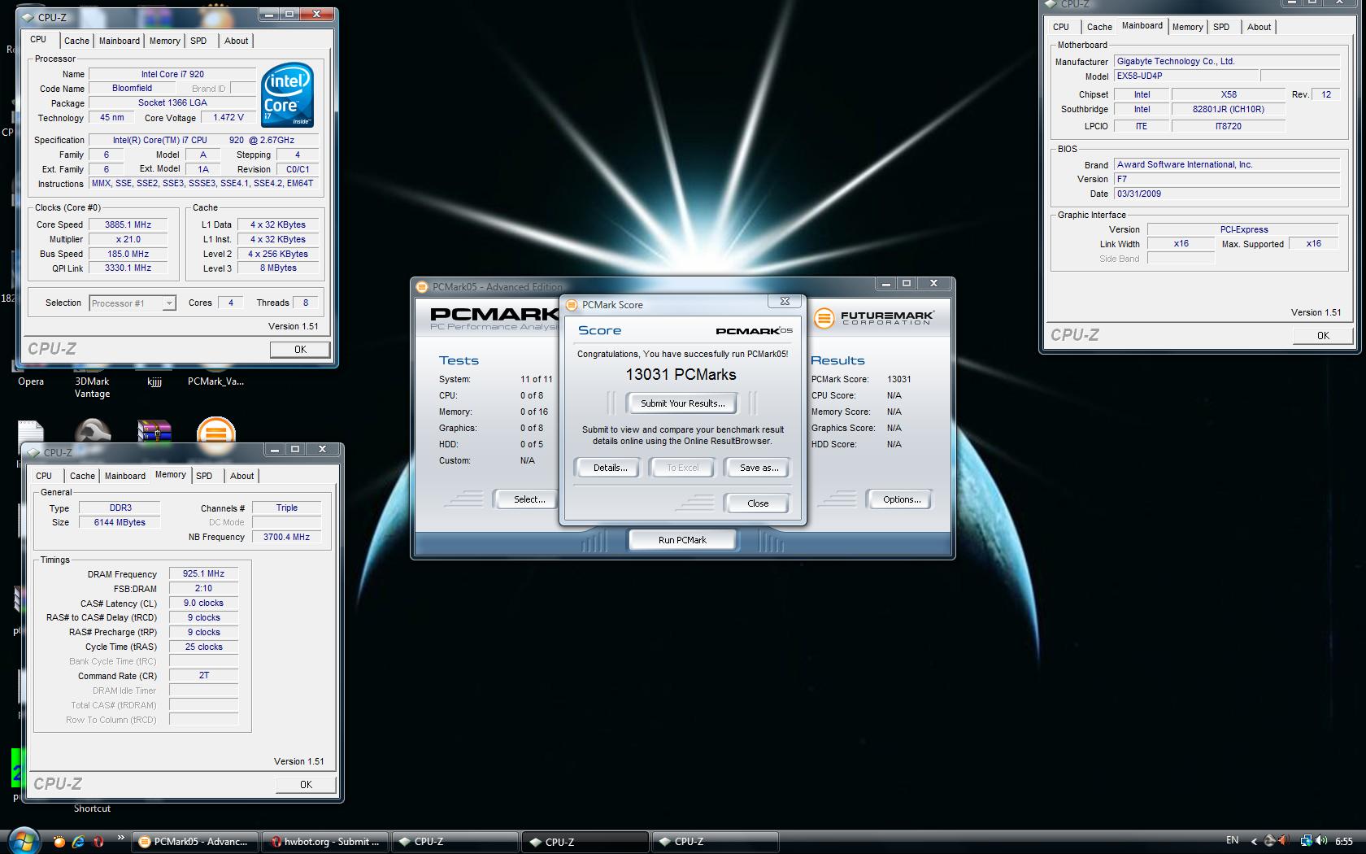Click Save as... in PCMark Score
Image resolution: width=1366 pixels, height=854 pixels.
[759, 468]
